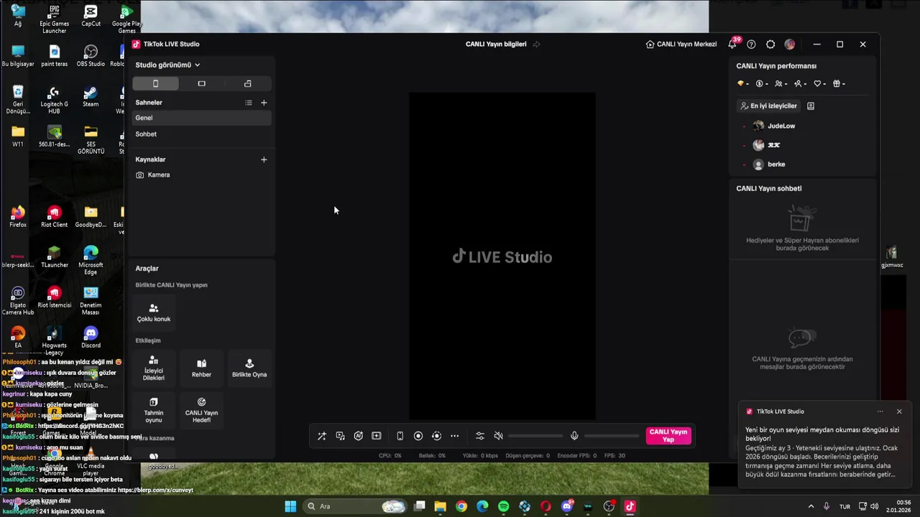Toggle the microphone icon

click(574, 436)
